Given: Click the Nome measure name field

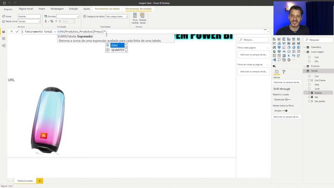Looking at the screenshot, I should tap(29, 16).
